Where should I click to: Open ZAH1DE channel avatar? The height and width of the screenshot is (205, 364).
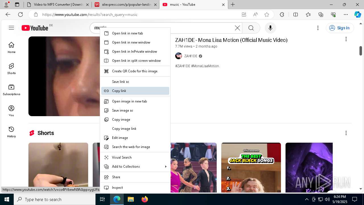point(179,56)
